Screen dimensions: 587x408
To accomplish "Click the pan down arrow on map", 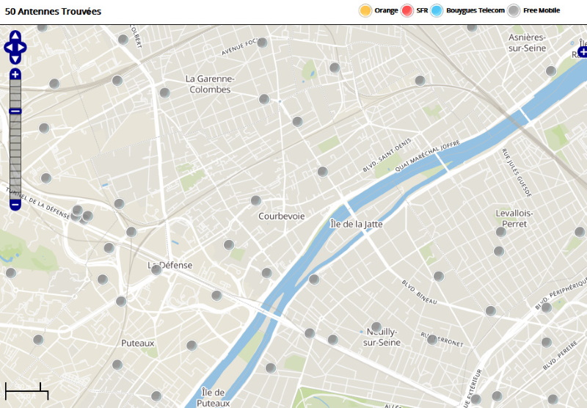I will (15, 59).
